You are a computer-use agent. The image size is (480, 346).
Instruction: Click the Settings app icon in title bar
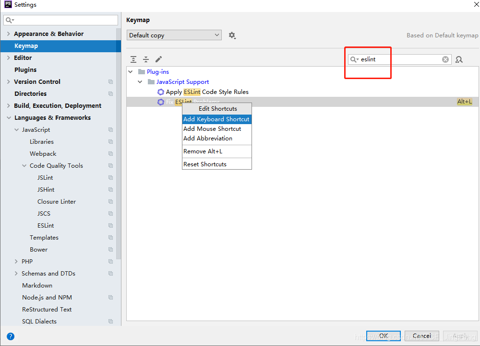pyautogui.click(x=8, y=4)
